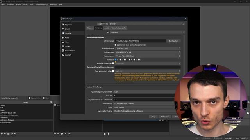Open the Werkzeuge menu
The image size is (250, 140).
pos(54,5)
